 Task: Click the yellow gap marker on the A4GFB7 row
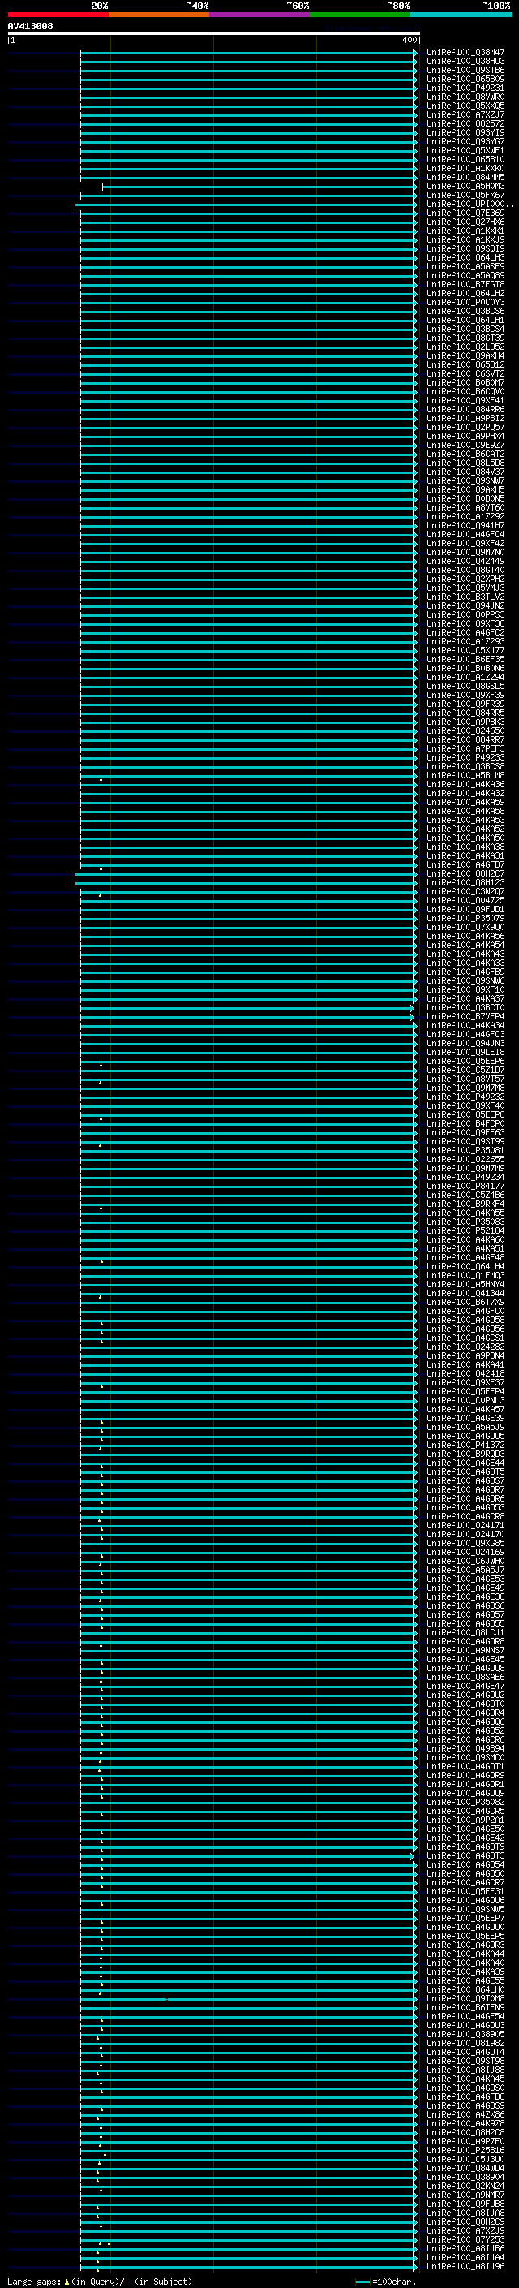[101, 868]
